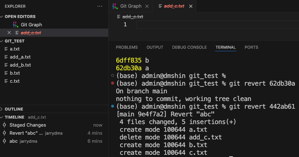Click "[main 9e4f7a2] Revert" terminal line
The image size is (299, 157).
coord(166,114)
